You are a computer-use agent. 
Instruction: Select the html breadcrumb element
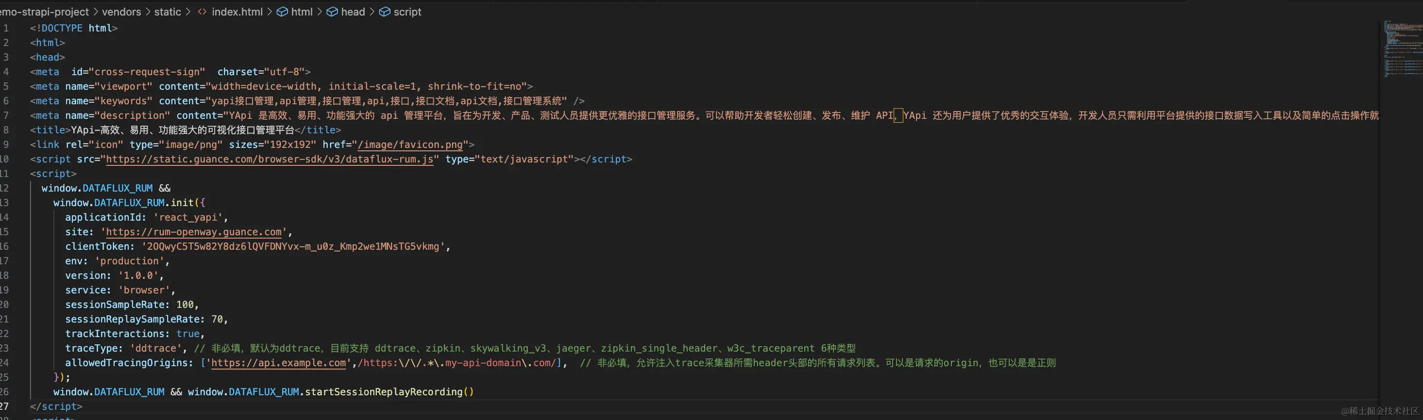(x=302, y=12)
